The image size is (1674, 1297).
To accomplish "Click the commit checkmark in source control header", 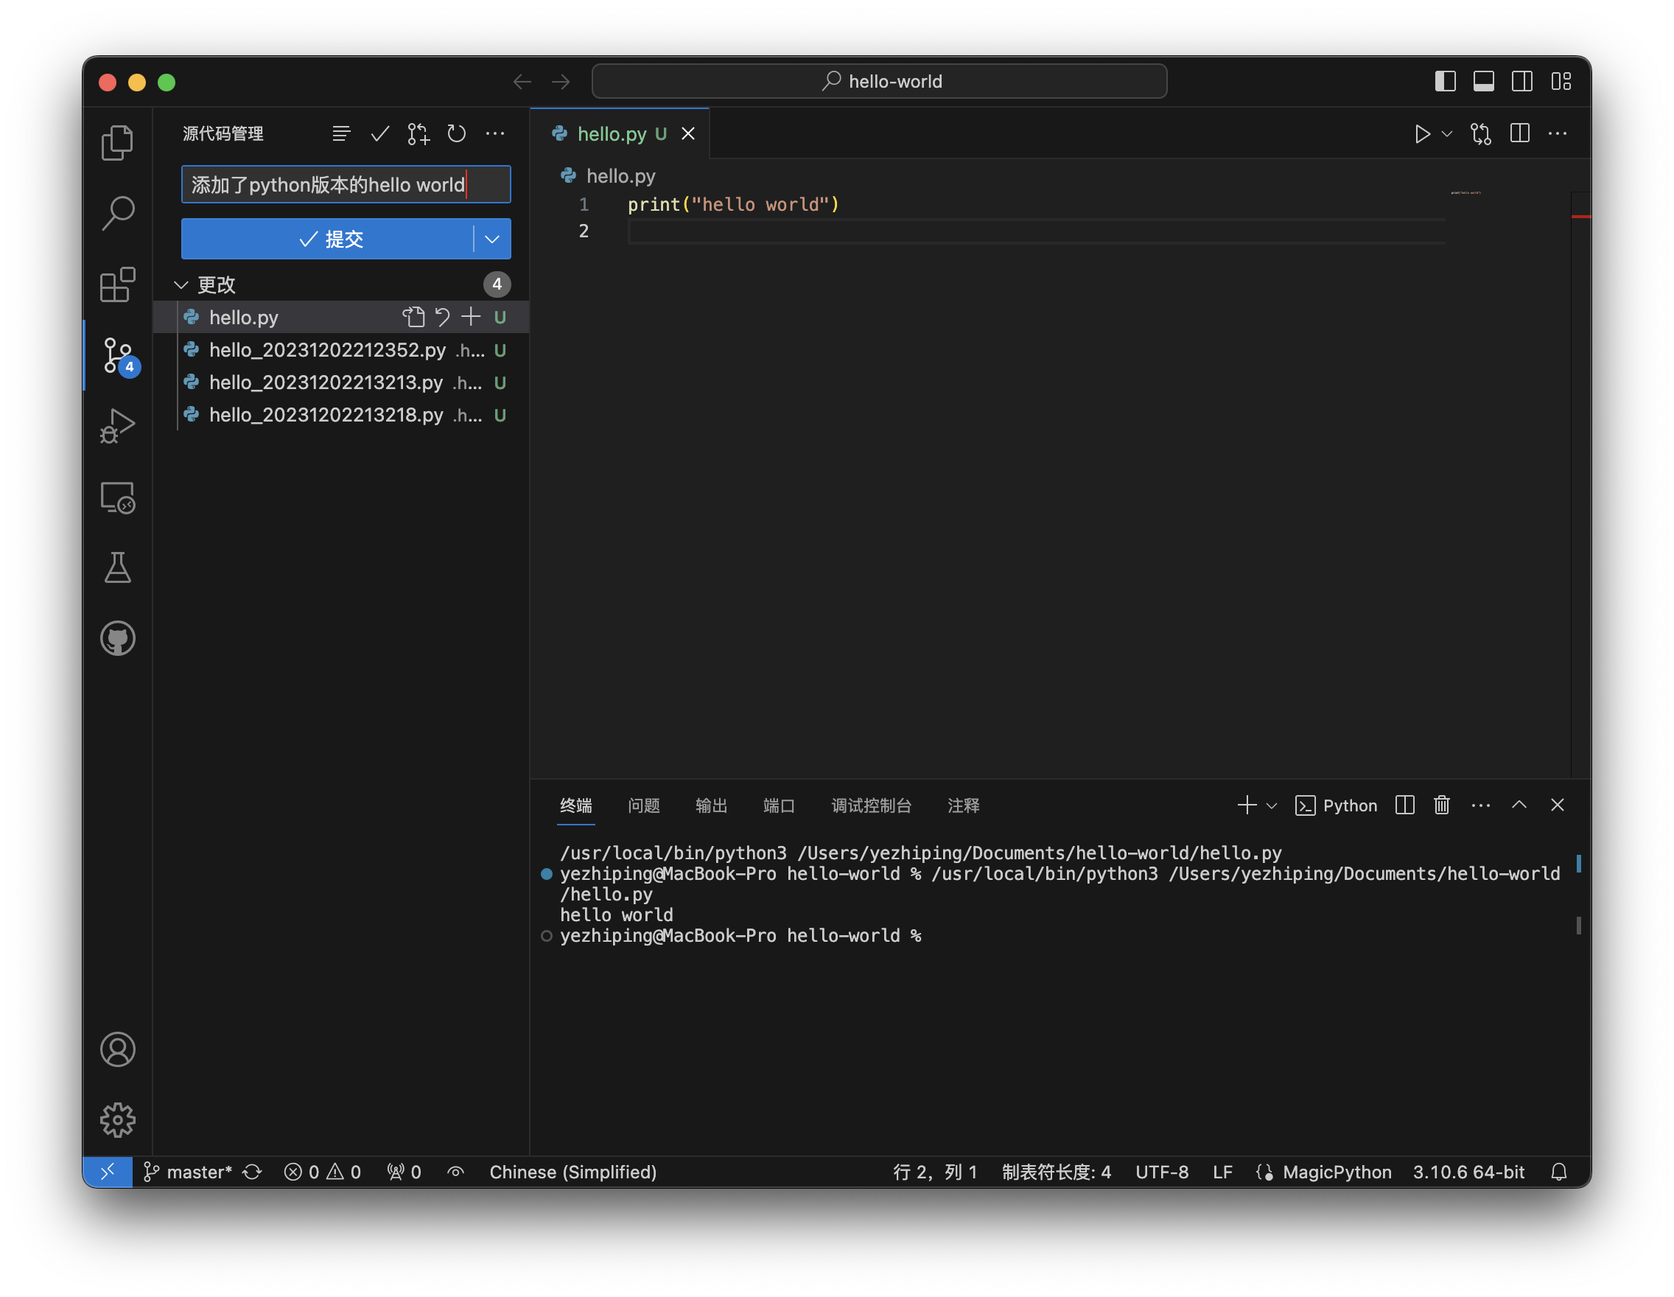I will point(379,134).
